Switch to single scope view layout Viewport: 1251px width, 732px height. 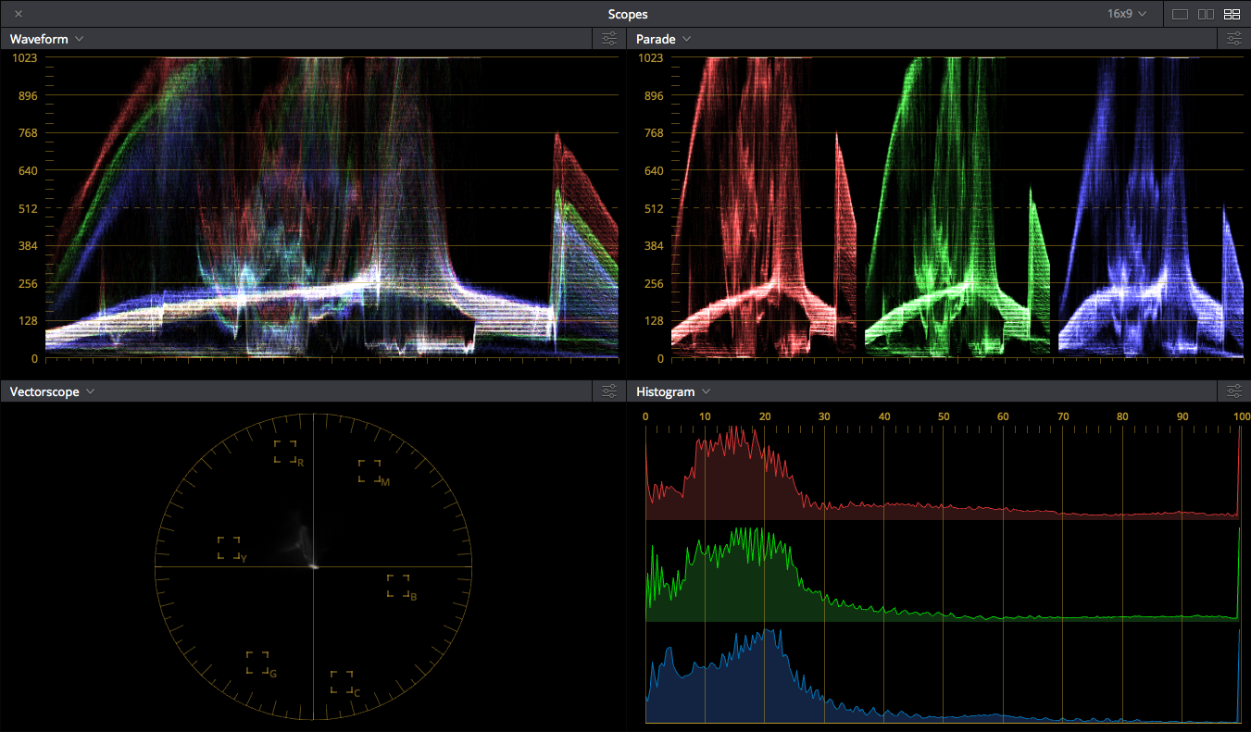tap(1180, 14)
